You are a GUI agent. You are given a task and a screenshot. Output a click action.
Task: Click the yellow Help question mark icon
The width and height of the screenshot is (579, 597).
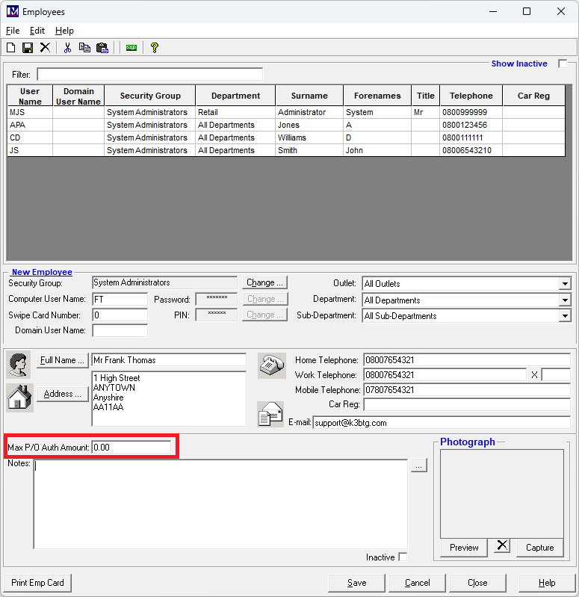click(155, 48)
